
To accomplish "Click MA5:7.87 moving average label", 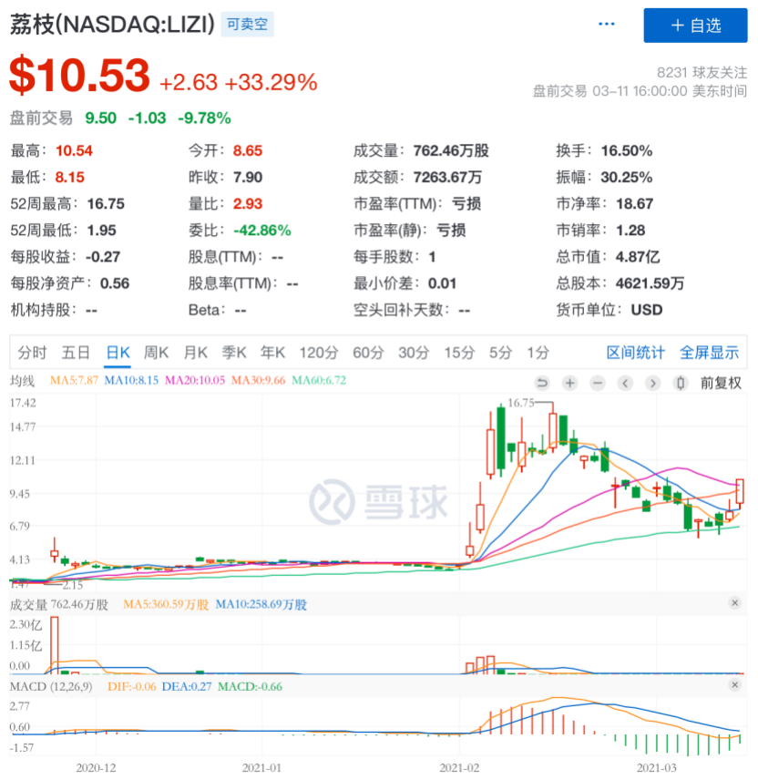I will (x=74, y=381).
